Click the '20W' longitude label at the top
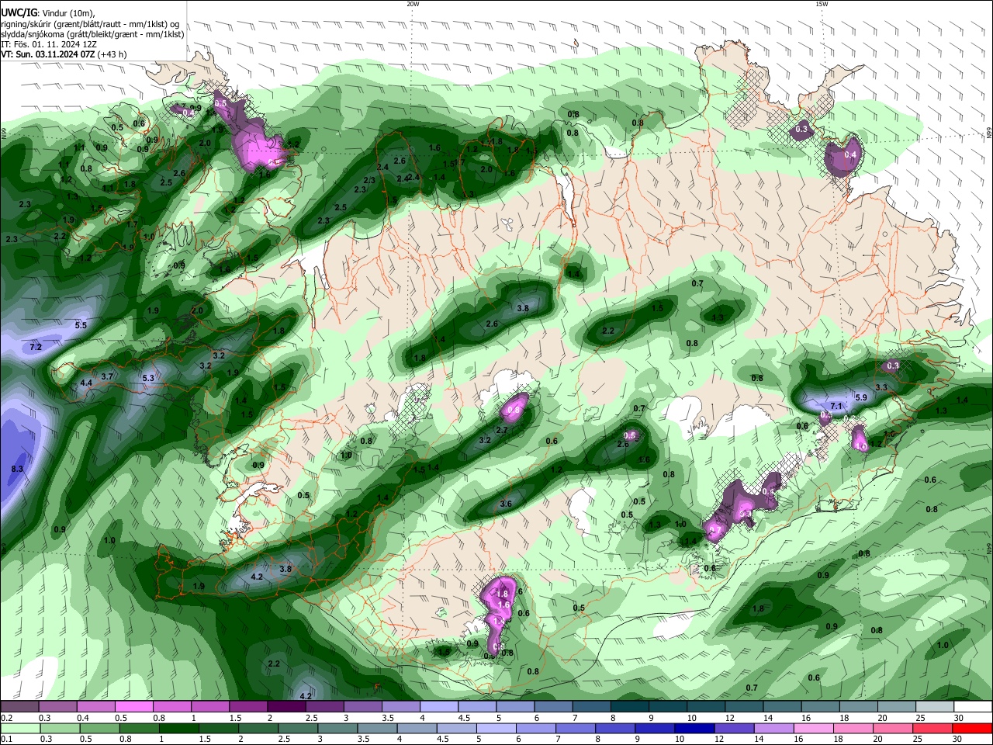This screenshot has width=993, height=745. [413, 4]
